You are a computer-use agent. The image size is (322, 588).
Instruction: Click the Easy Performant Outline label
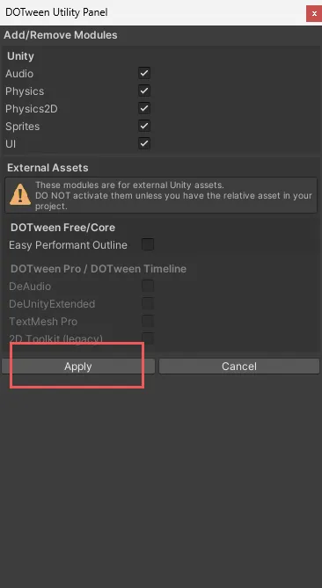(68, 245)
